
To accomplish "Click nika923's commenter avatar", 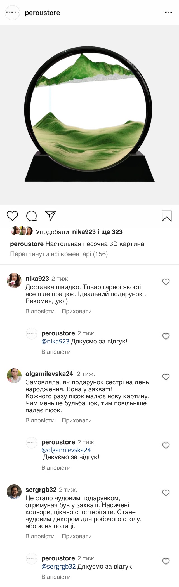I will coord(14,280).
